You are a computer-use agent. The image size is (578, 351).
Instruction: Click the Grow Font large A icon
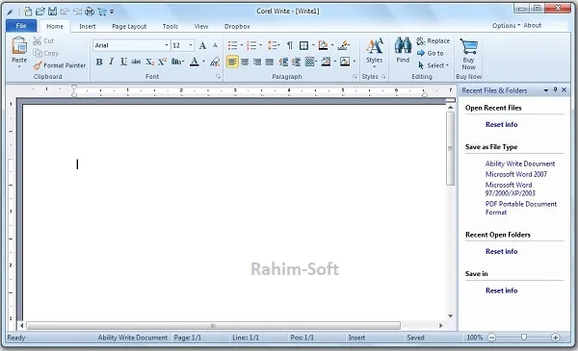[202, 45]
